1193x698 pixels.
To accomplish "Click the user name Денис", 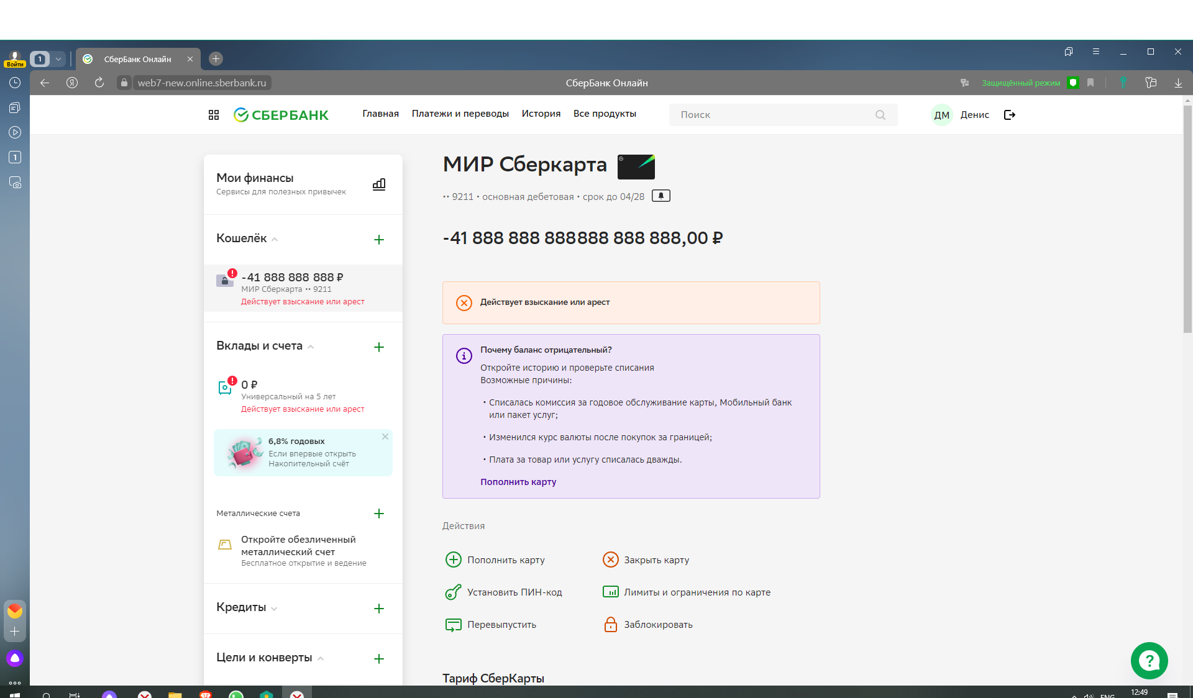I will point(975,115).
